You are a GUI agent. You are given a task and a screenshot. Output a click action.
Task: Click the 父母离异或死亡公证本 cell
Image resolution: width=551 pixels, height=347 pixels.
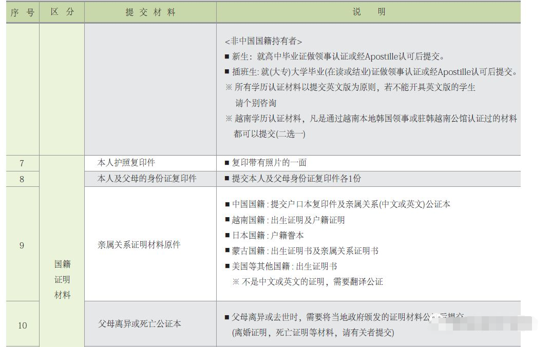pos(139,324)
